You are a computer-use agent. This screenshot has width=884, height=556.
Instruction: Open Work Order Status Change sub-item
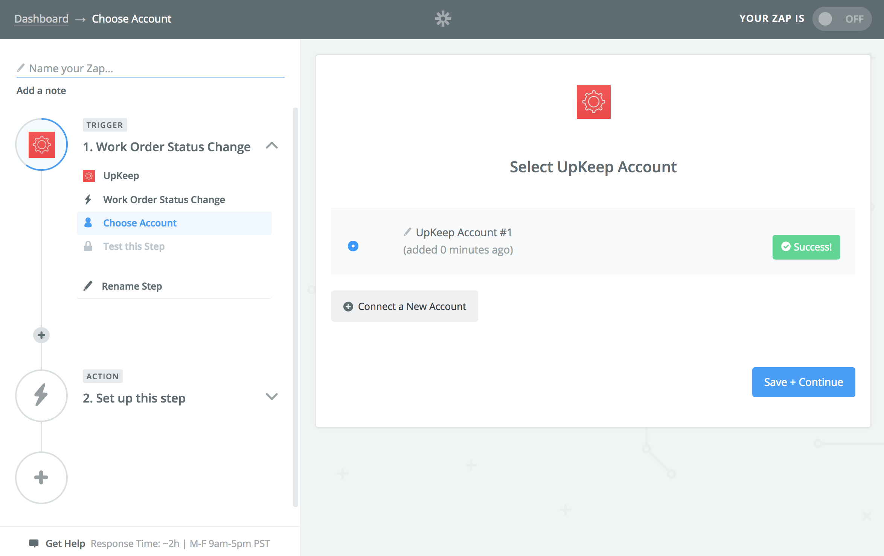(x=164, y=200)
